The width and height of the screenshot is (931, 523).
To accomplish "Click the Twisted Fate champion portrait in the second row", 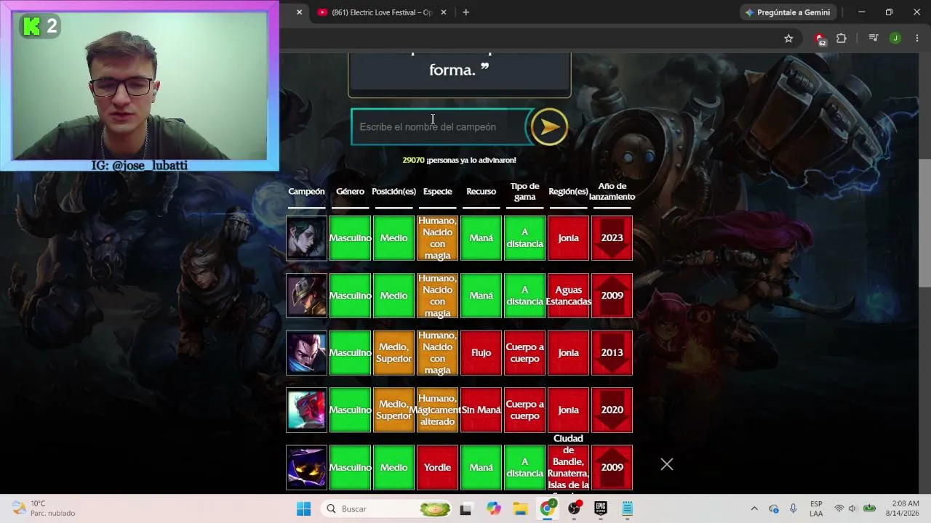I will pos(306,296).
